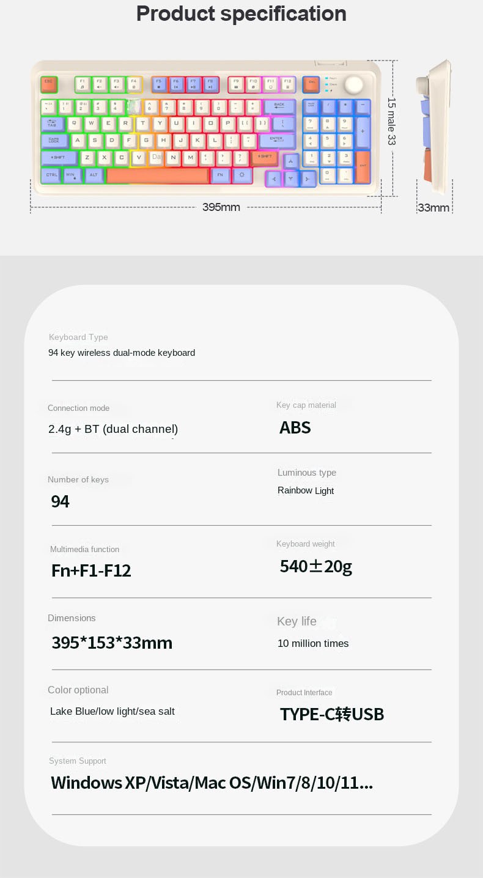
Task: Click the F5 function key
Action: (x=158, y=84)
